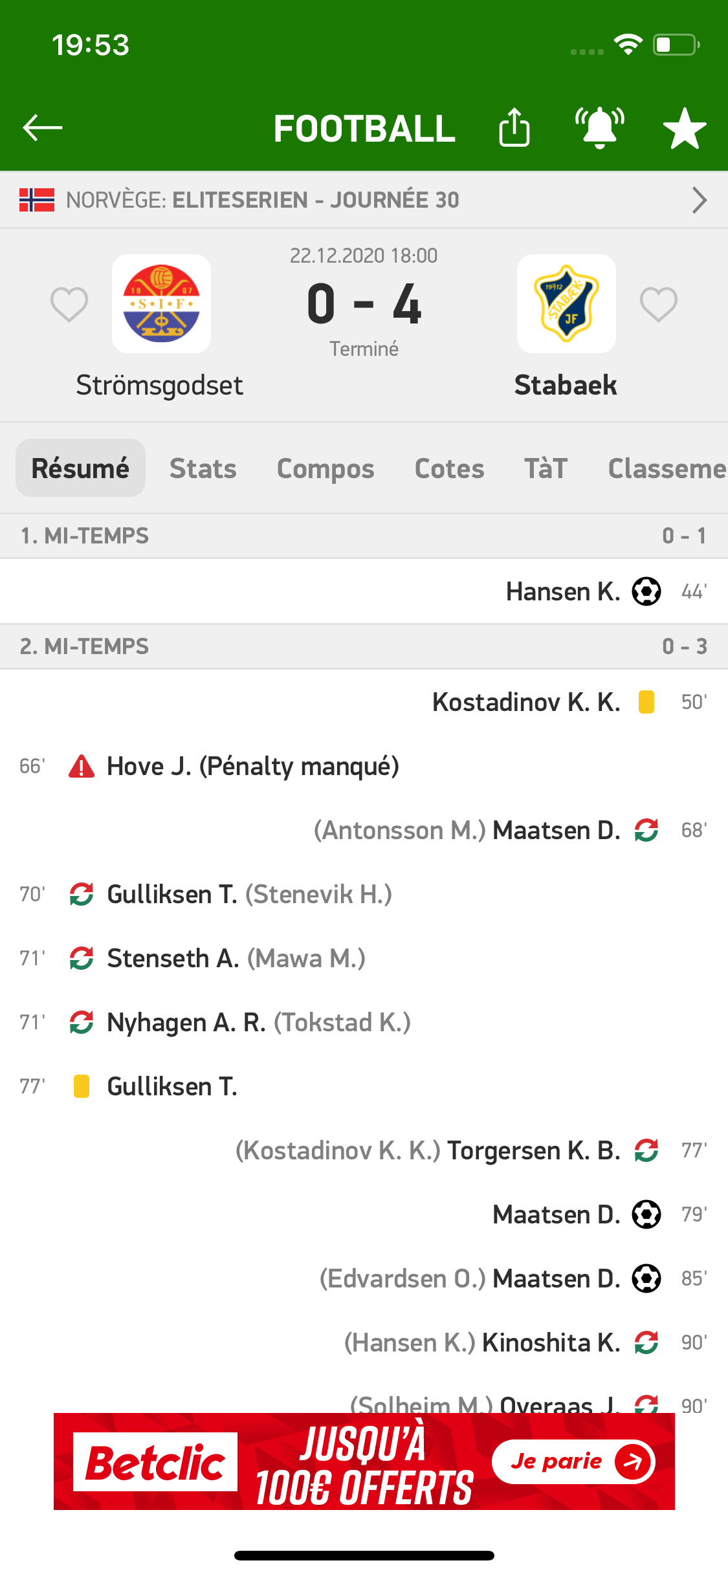The height and width of the screenshot is (1576, 728).
Task: Favorite Strömsgodset with the heart icon
Action: click(x=69, y=304)
